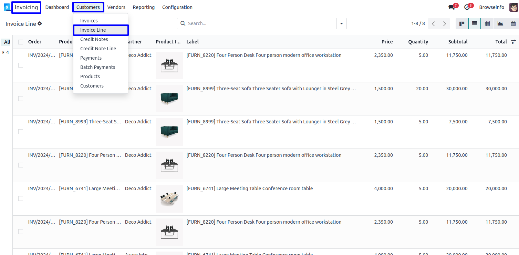Select checkbox for first Four Person Desk row
The height and width of the screenshot is (255, 519).
21,65
